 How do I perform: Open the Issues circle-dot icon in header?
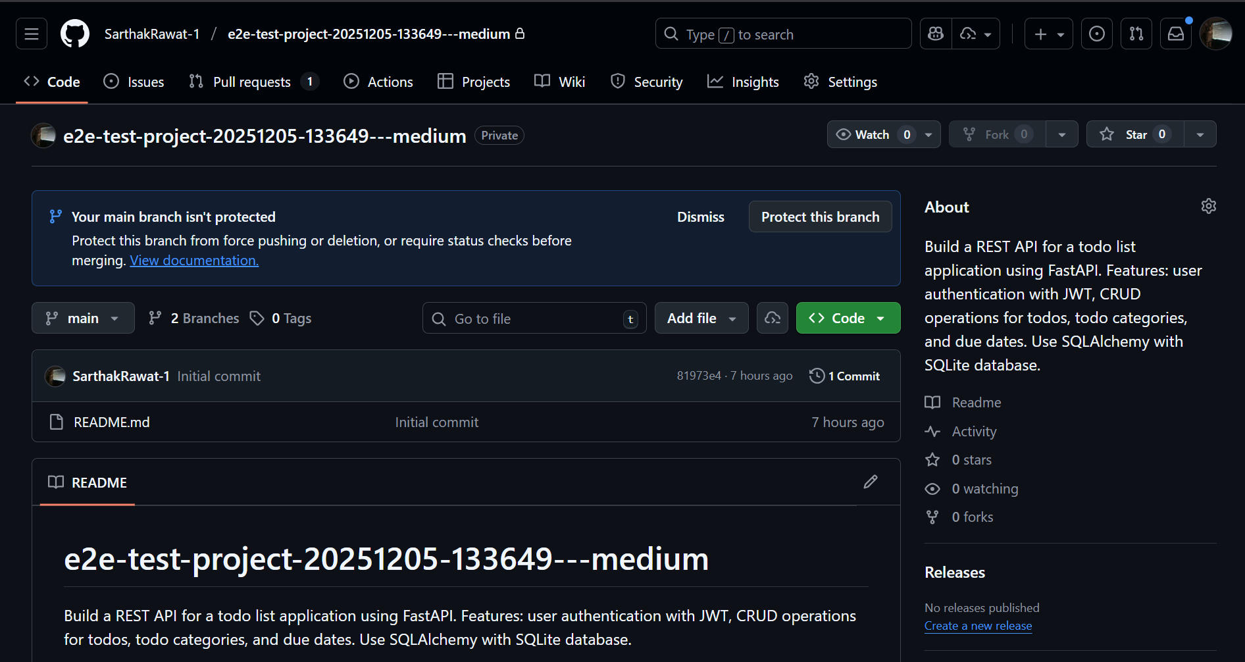[1097, 34]
